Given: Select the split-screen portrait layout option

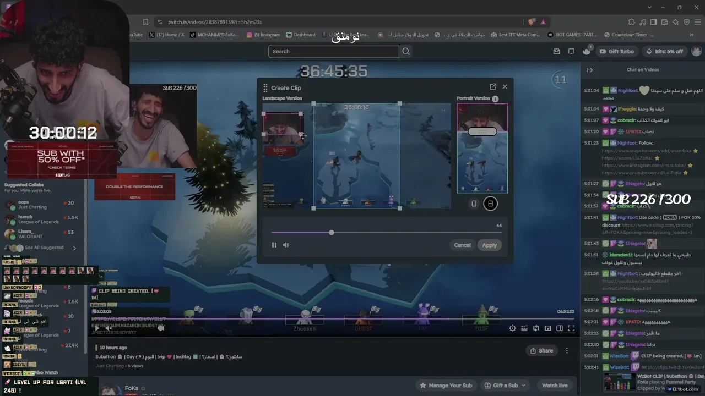Looking at the screenshot, I should coord(490,204).
